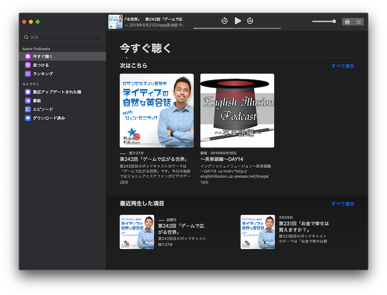
Task: Click the yellow minimize window button
Action: pyautogui.click(x=31, y=22)
